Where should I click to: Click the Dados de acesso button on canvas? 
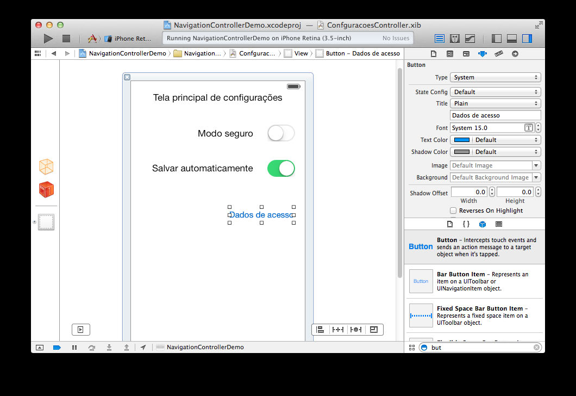[261, 215]
